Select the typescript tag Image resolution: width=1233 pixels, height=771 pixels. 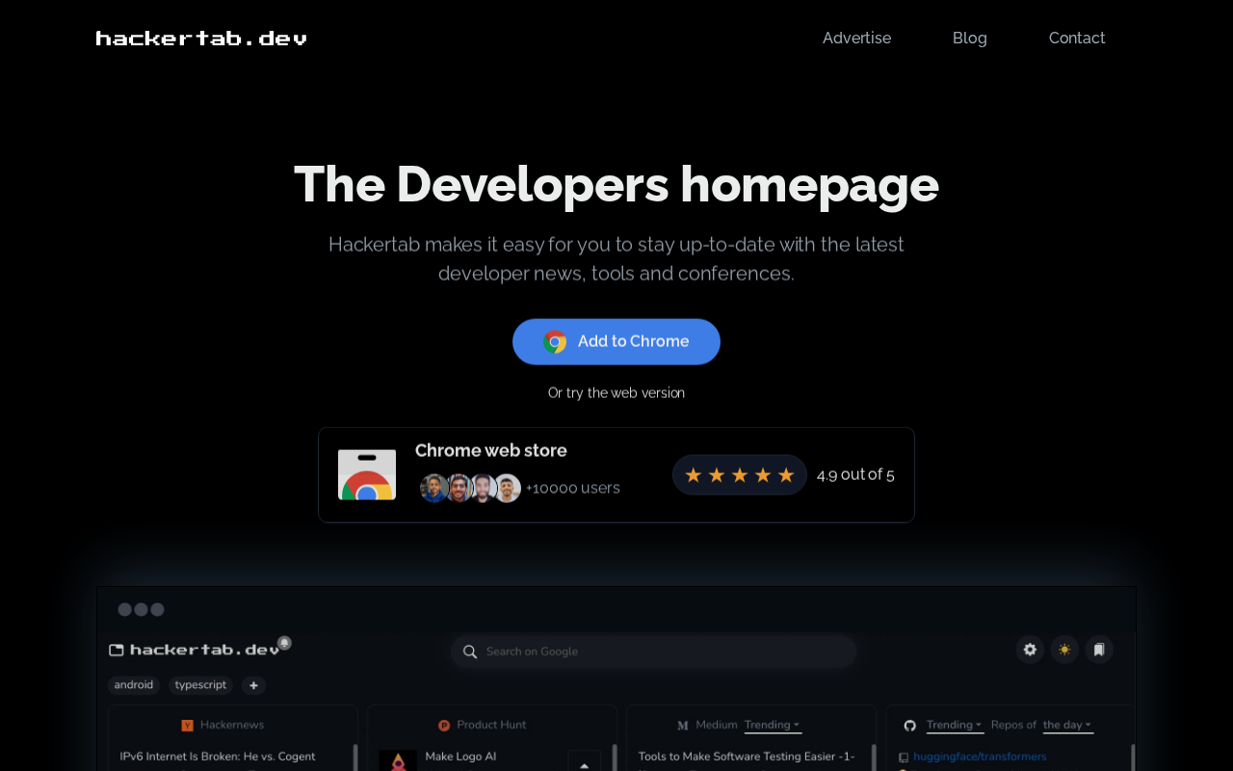tap(200, 685)
